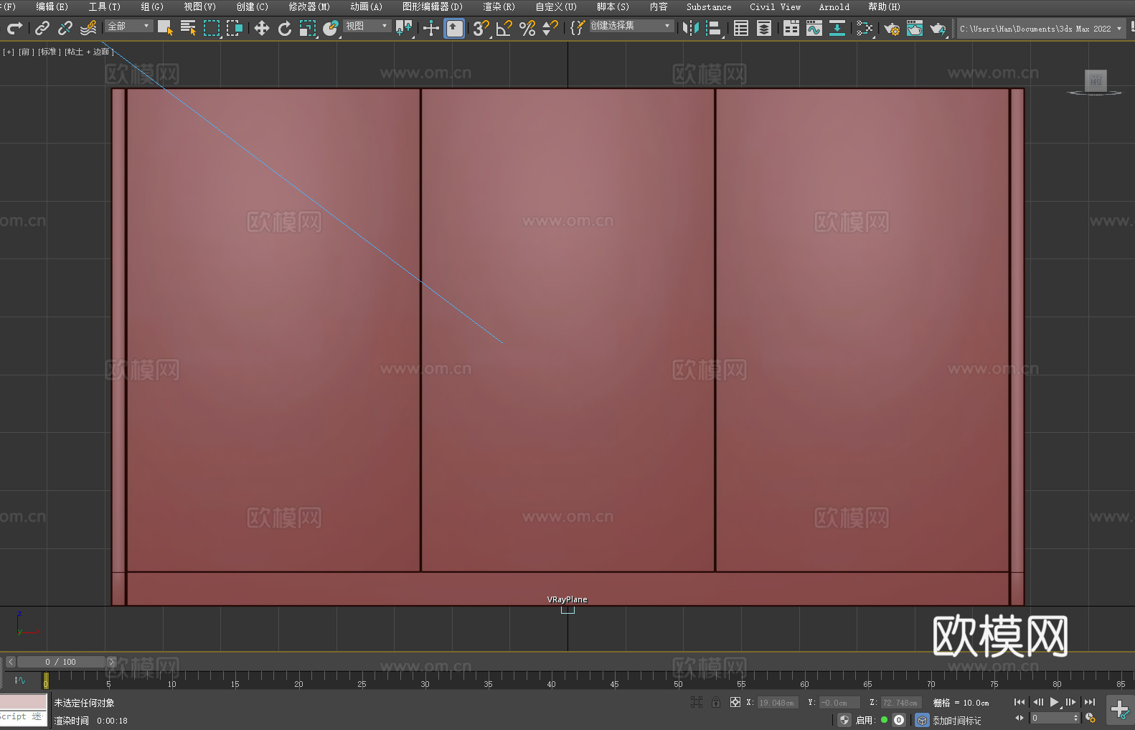
Task: Click the Align tool icon
Action: [714, 28]
